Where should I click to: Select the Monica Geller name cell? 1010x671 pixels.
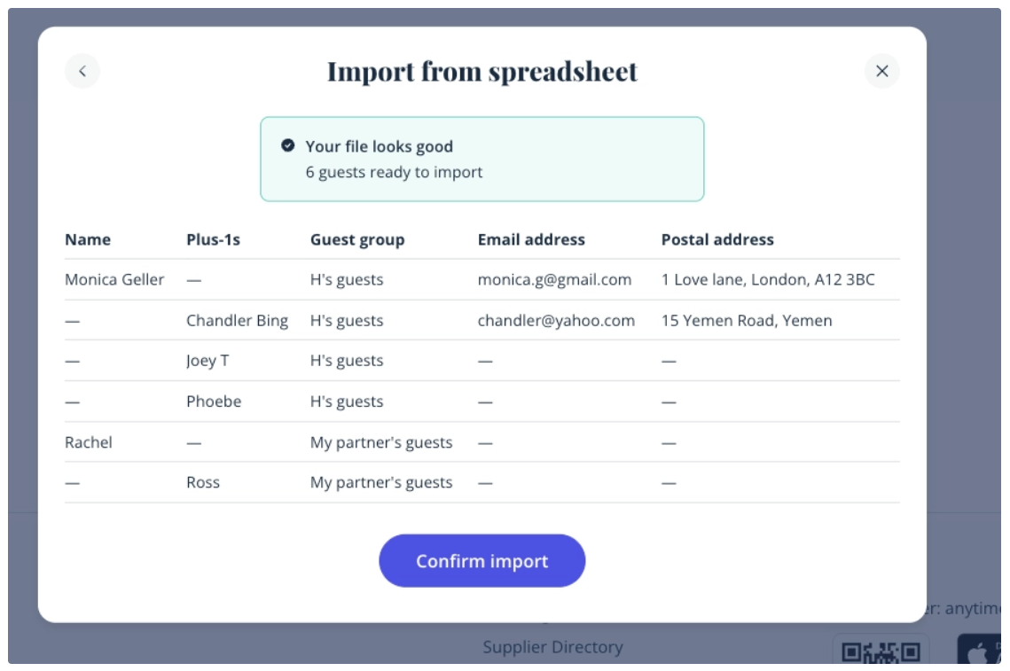[114, 280]
